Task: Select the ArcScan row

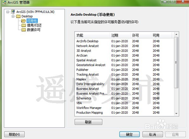Action: (124, 55)
